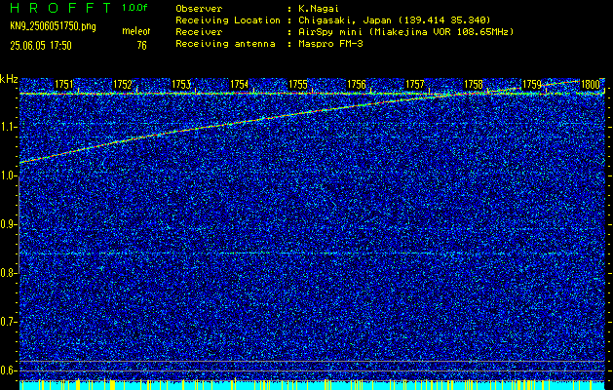The height and width of the screenshot is (390, 613).
Task: Click time marker 1758
Action: 474,84
